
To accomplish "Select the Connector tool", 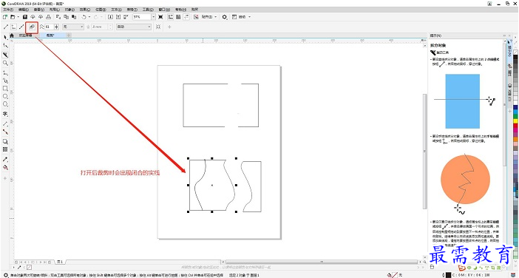I will (5, 132).
